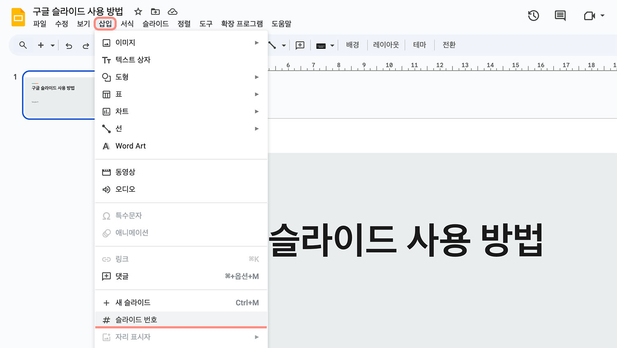Open the 서식 menu
The height and width of the screenshot is (348, 617).
(x=127, y=24)
